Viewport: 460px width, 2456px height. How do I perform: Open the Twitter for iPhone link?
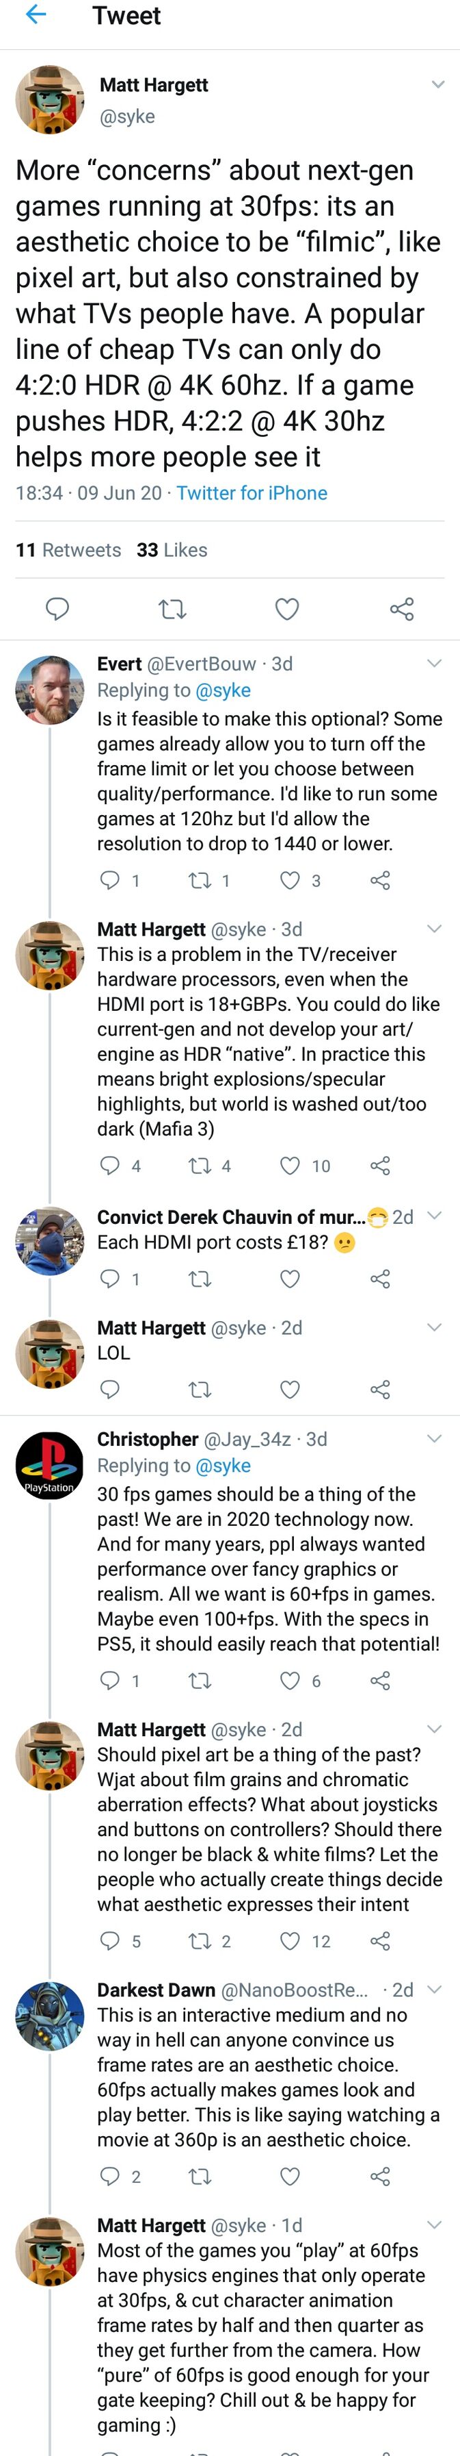click(x=252, y=493)
